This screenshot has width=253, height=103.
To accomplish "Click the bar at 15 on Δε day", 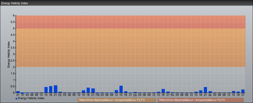I will click(x=234, y=92).
